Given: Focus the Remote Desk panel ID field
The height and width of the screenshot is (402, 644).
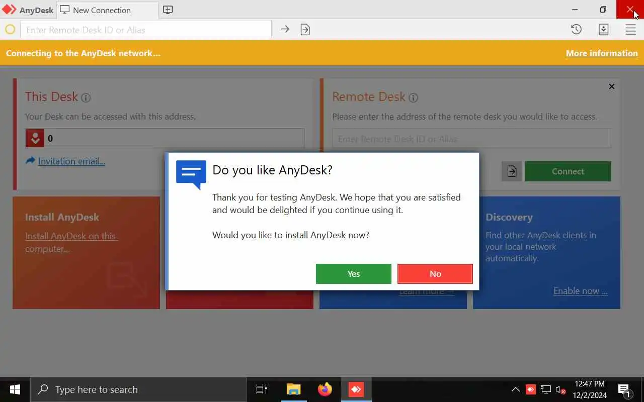Looking at the screenshot, I should coord(471,139).
